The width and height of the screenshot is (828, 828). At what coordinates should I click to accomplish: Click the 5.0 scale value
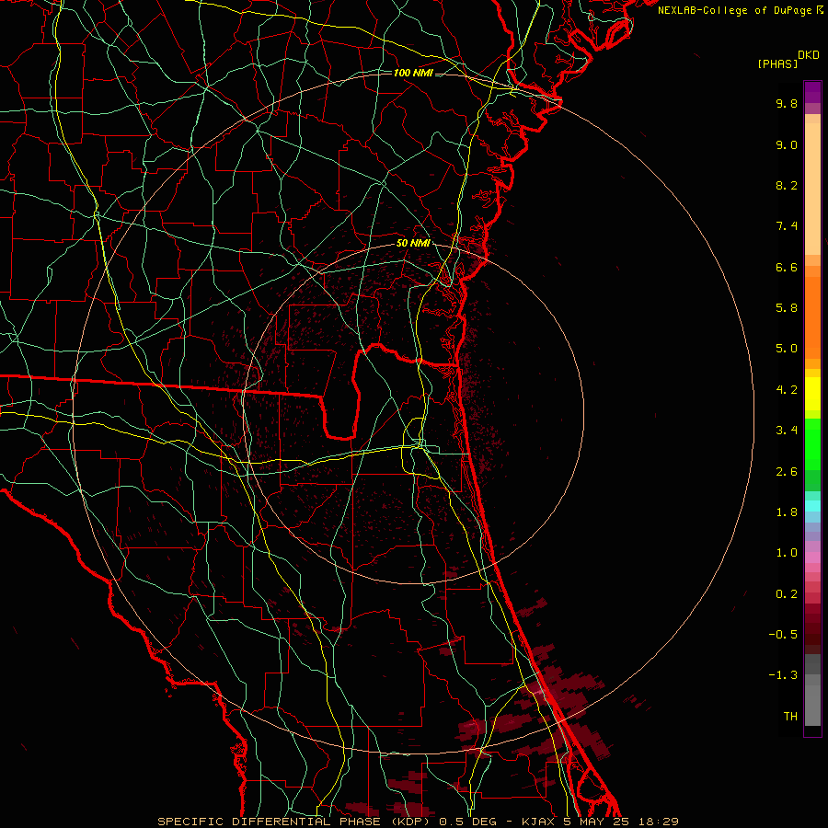787,349
